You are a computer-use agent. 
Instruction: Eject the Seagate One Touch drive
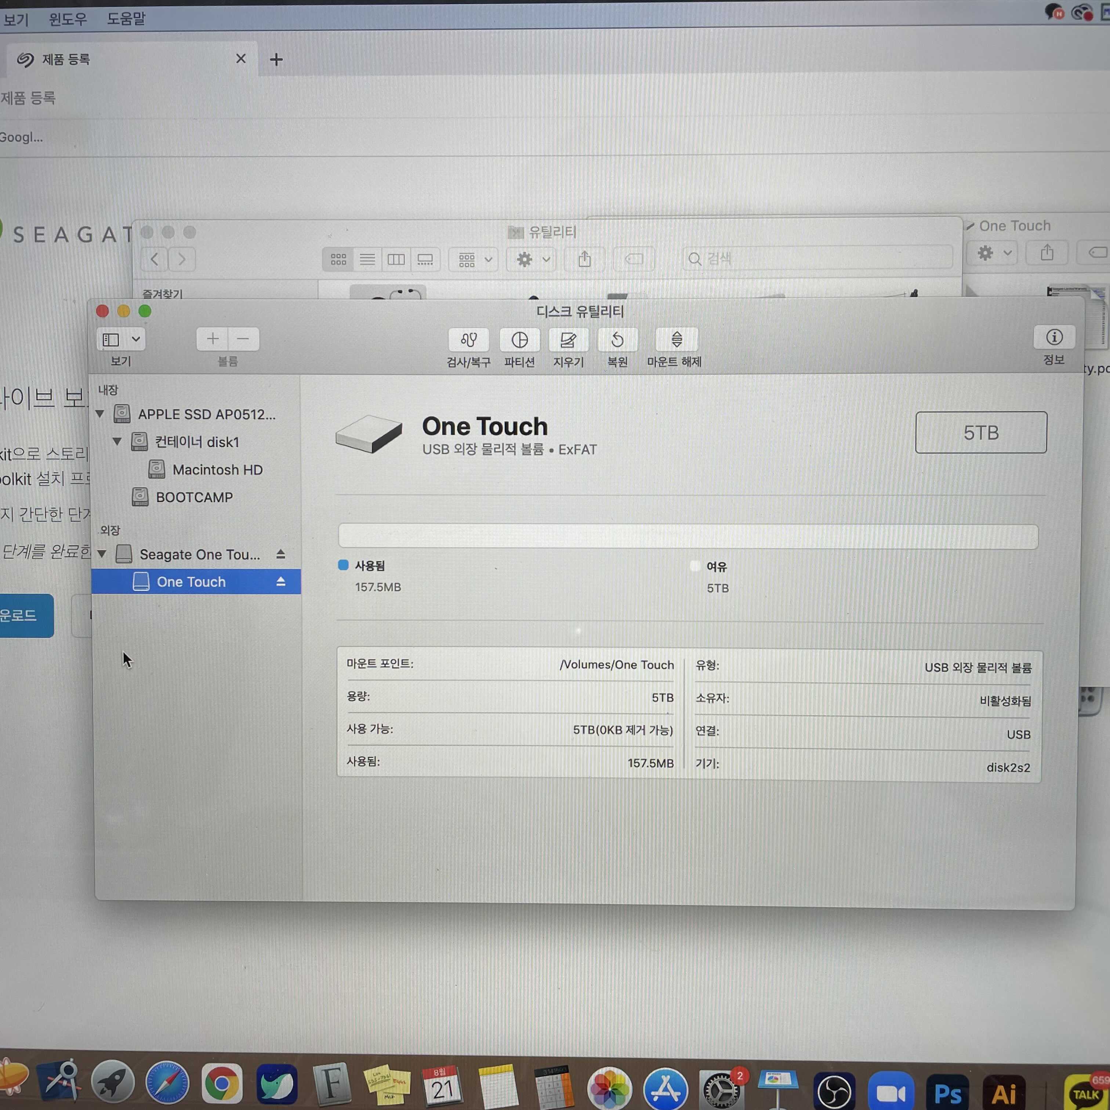click(x=280, y=554)
